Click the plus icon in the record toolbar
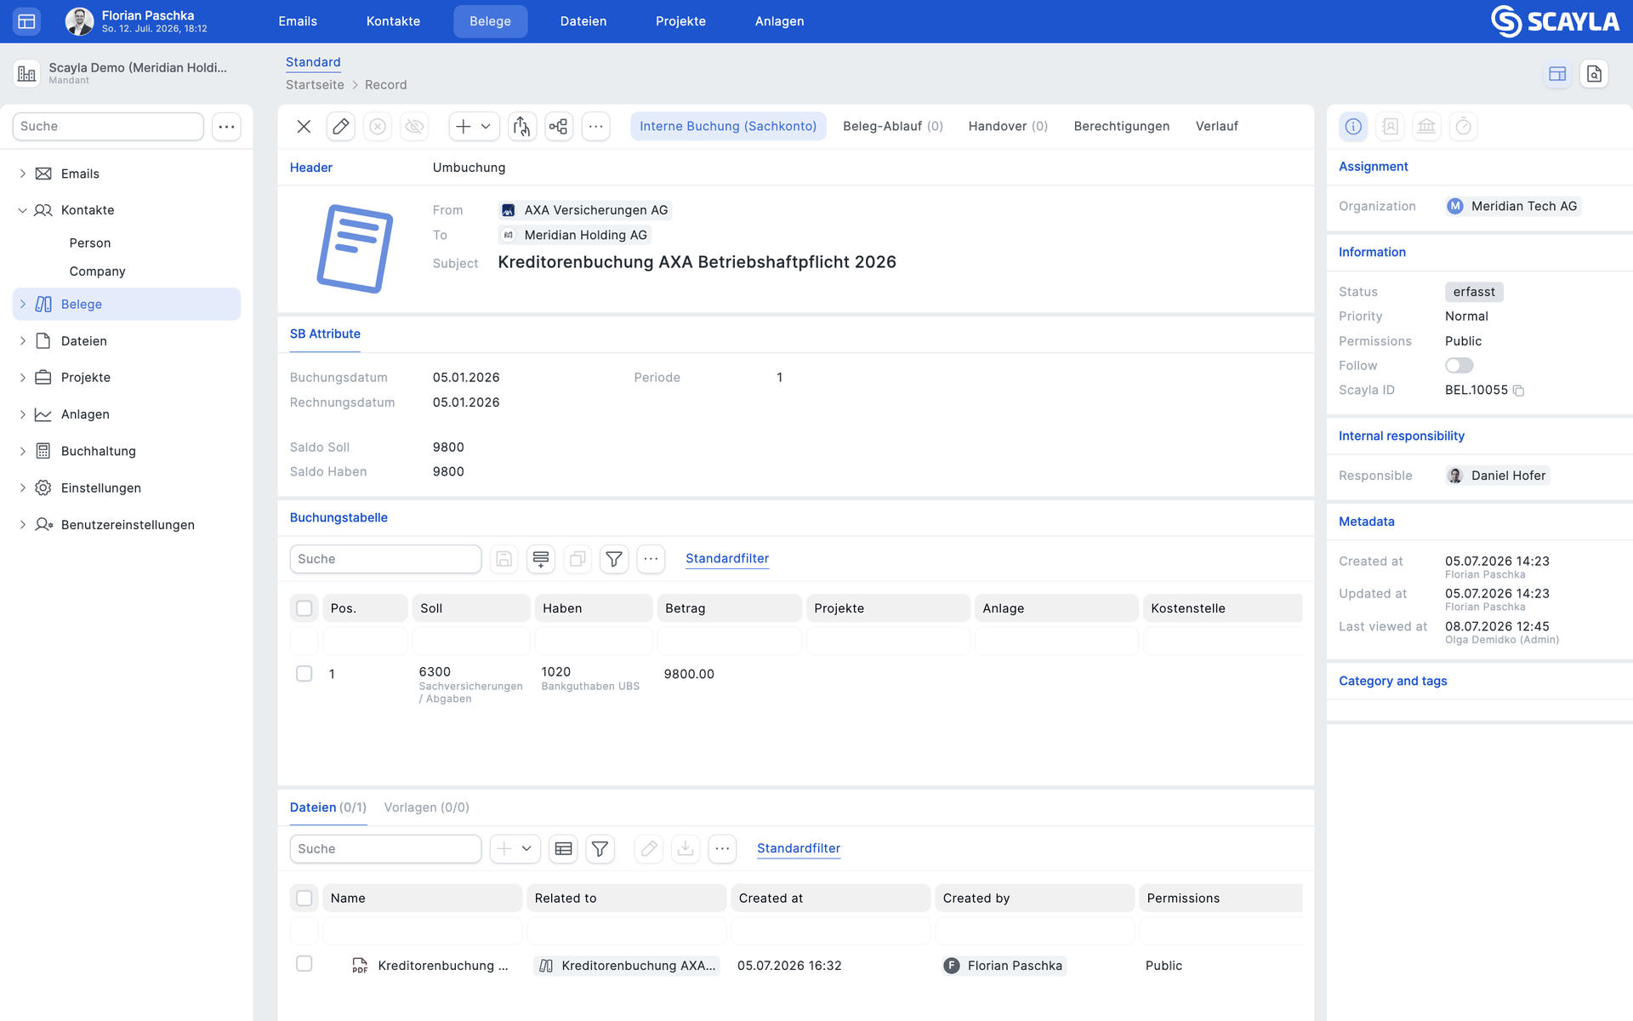The height and width of the screenshot is (1021, 1633). click(463, 127)
